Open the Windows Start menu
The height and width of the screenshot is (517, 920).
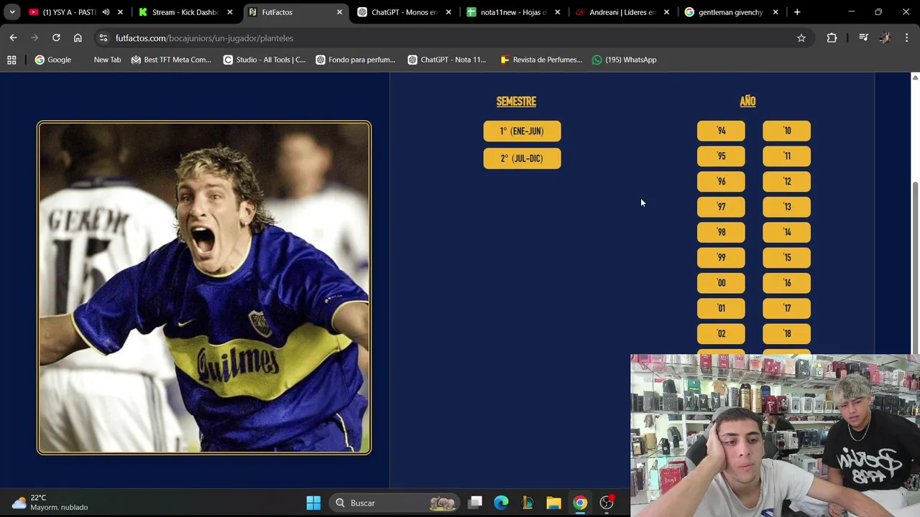(313, 503)
